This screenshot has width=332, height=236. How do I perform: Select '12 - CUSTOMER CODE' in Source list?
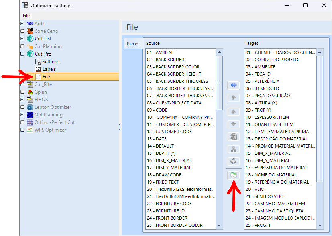pyautogui.click(x=181, y=132)
